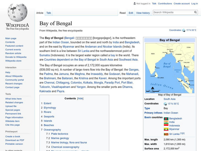Click the Myanmar flag icon
The image size is (201, 151).
click(x=166, y=129)
